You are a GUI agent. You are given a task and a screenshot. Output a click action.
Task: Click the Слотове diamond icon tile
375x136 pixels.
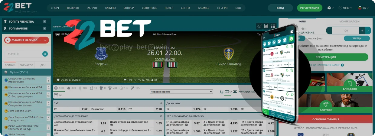(x=325, y=104)
